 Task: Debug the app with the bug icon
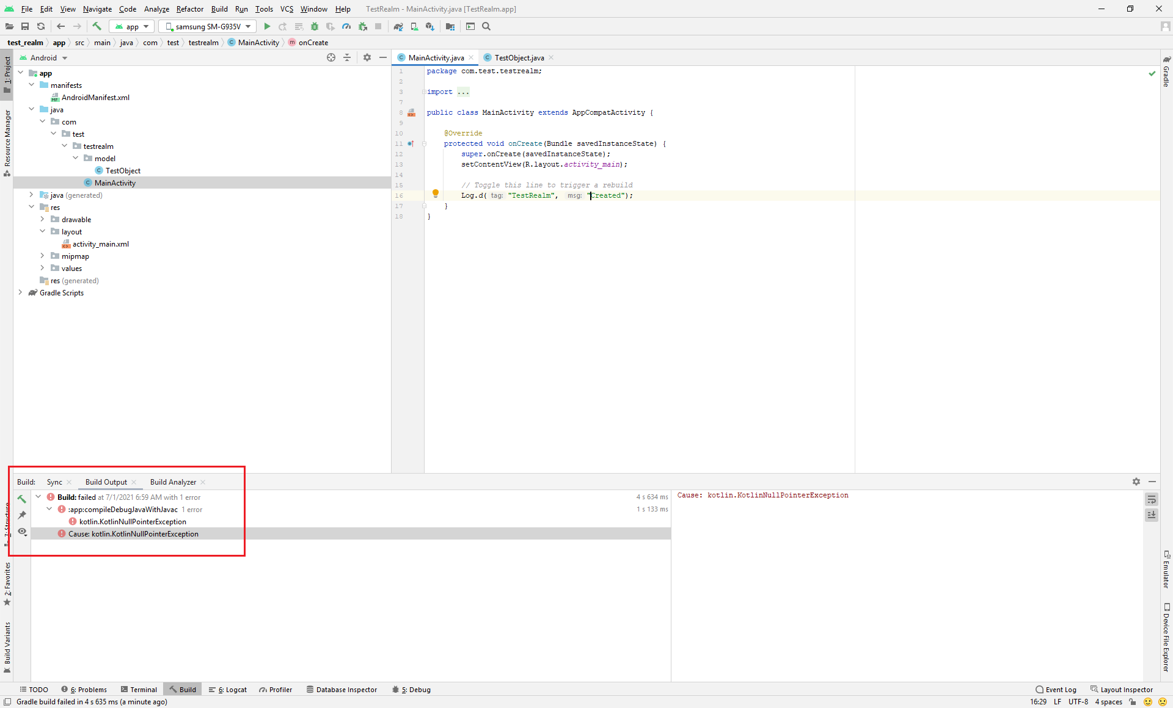tap(315, 26)
